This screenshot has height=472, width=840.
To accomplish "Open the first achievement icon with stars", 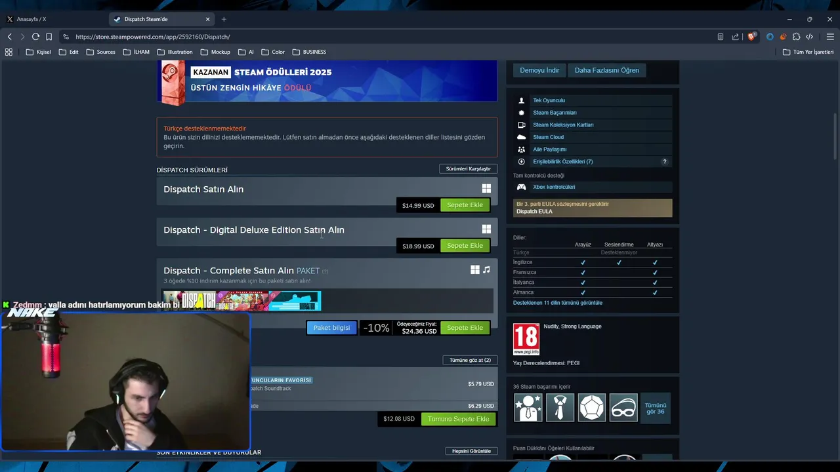I will 528,407.
